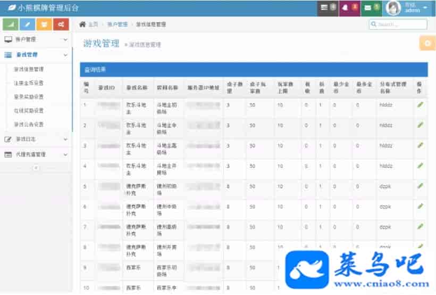
Task: Expand the 游戏日志 sidebar menu
Action: 35,139
